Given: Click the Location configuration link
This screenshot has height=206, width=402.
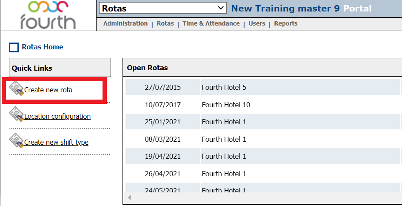Looking at the screenshot, I should point(57,117).
